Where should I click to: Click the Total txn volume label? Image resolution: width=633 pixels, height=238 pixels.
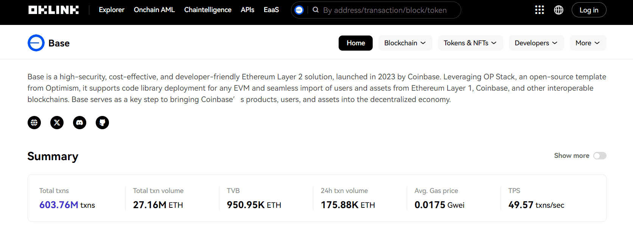(158, 191)
